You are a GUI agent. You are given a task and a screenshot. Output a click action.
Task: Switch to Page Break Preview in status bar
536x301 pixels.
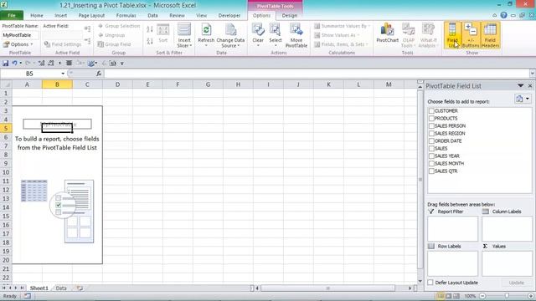tap(456, 296)
